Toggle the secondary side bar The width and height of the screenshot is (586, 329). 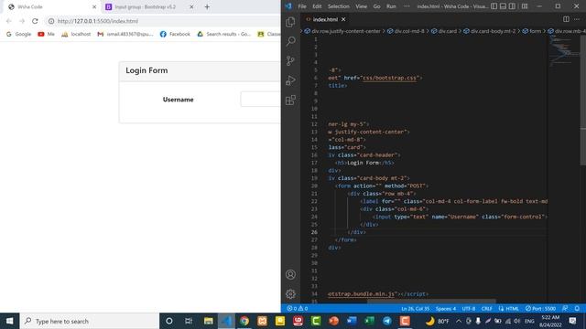coord(512,6)
